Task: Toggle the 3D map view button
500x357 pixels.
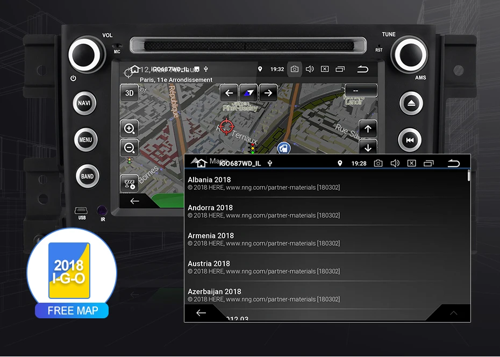Action: click(x=129, y=93)
